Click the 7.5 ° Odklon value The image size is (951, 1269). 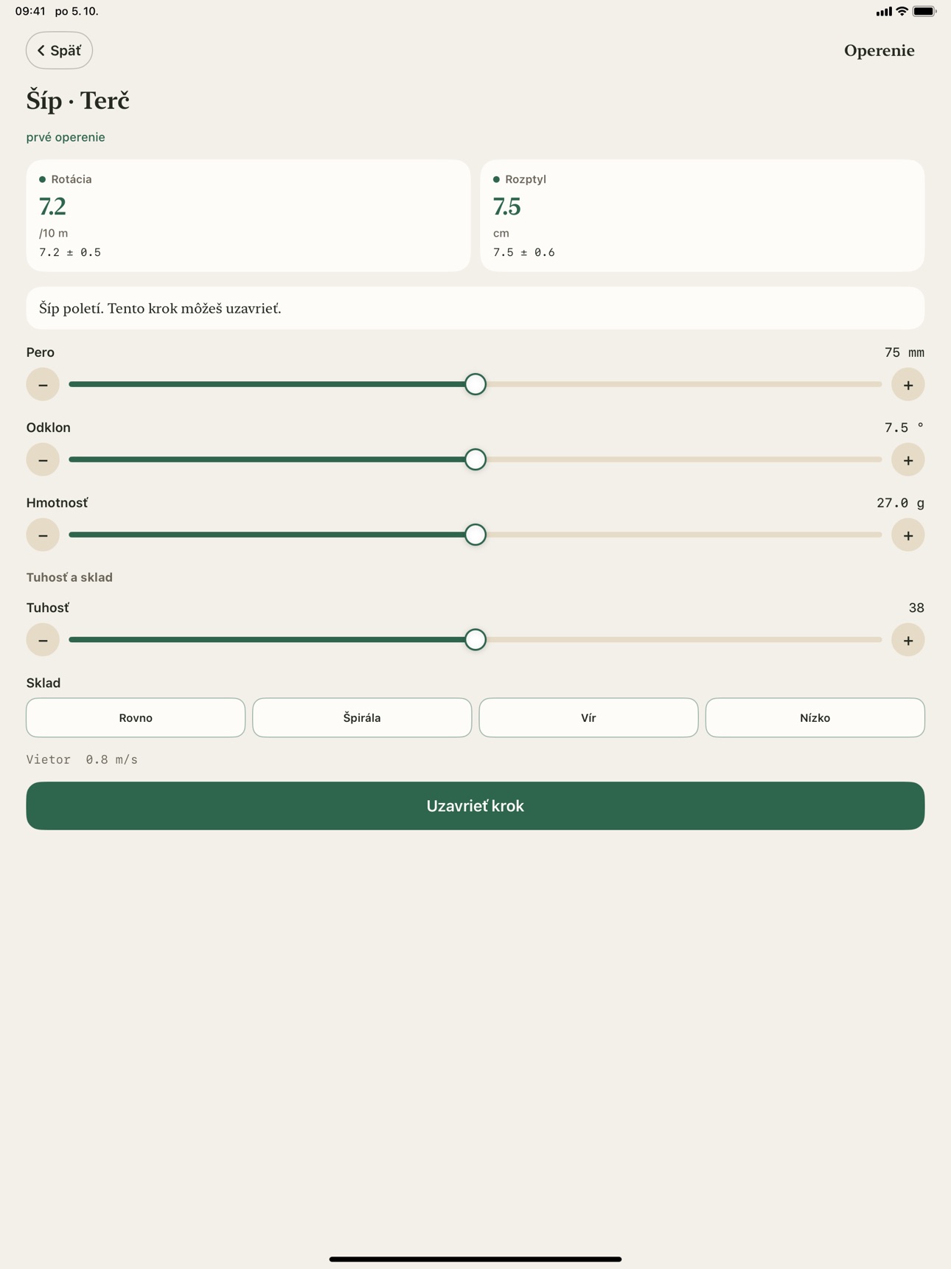(904, 428)
